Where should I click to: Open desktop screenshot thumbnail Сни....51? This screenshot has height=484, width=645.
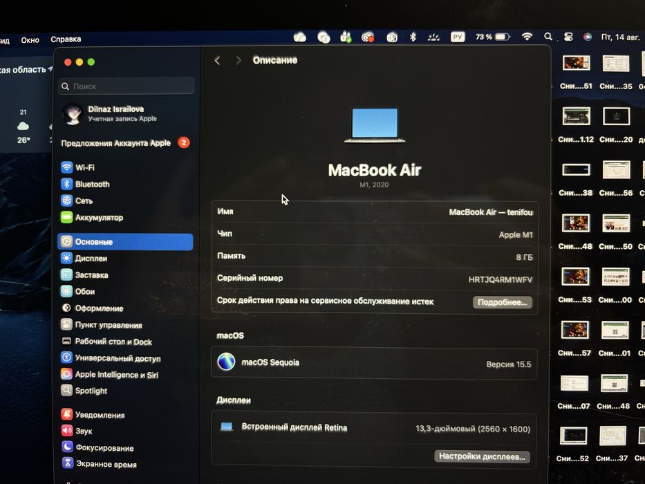(576, 63)
